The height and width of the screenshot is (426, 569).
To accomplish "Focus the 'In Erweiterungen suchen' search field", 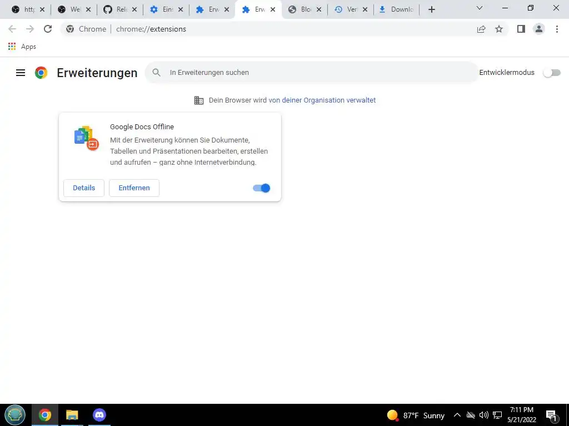I will coord(311,73).
